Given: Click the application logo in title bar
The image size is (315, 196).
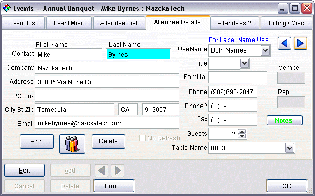Looking at the screenshot, I should tap(7, 8).
